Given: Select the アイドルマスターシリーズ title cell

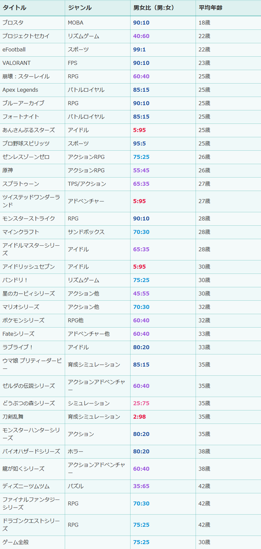Looking at the screenshot, I should [x=33, y=249].
